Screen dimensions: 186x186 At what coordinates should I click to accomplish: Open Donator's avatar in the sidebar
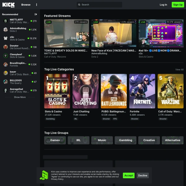click(x=6, y=47)
